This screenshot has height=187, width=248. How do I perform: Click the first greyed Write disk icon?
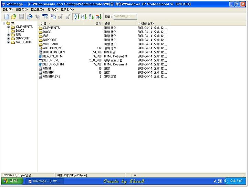pos(61,17)
